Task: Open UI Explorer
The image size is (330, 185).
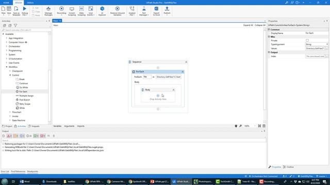Action: (102, 11)
